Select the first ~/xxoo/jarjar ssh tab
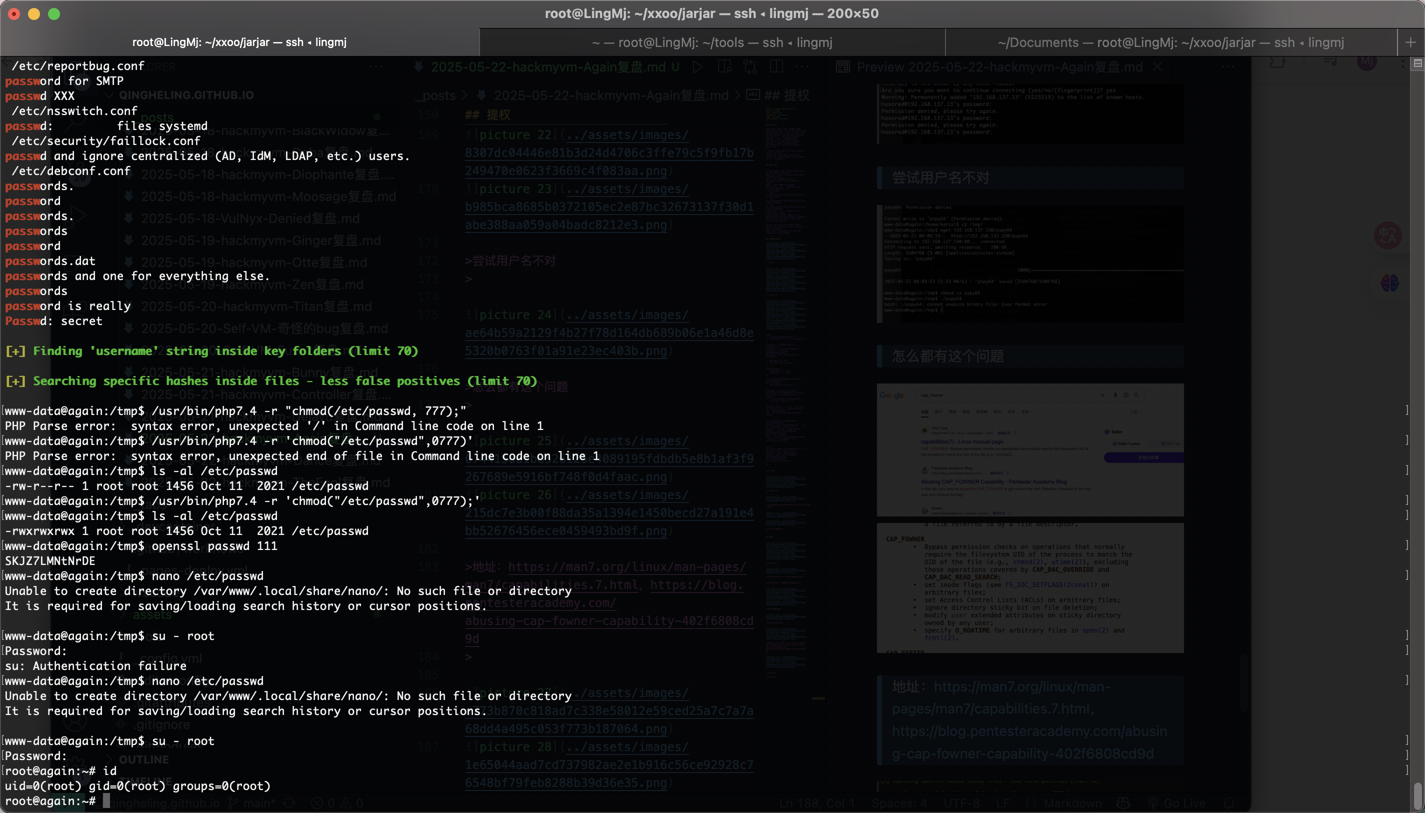Image resolution: width=1425 pixels, height=813 pixels. pyautogui.click(x=239, y=42)
